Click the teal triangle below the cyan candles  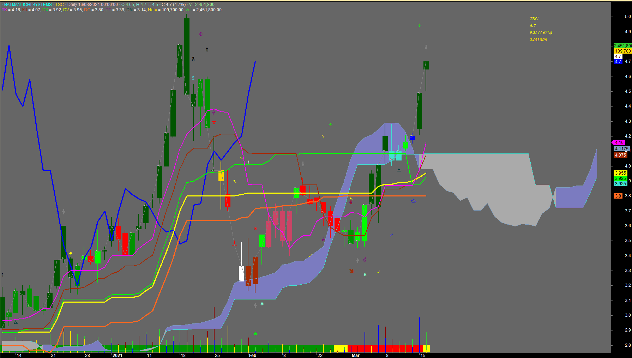pyautogui.click(x=399, y=170)
